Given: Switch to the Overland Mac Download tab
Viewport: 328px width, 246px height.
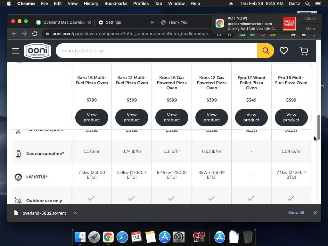Looking at the screenshot, I should pos(64,22).
